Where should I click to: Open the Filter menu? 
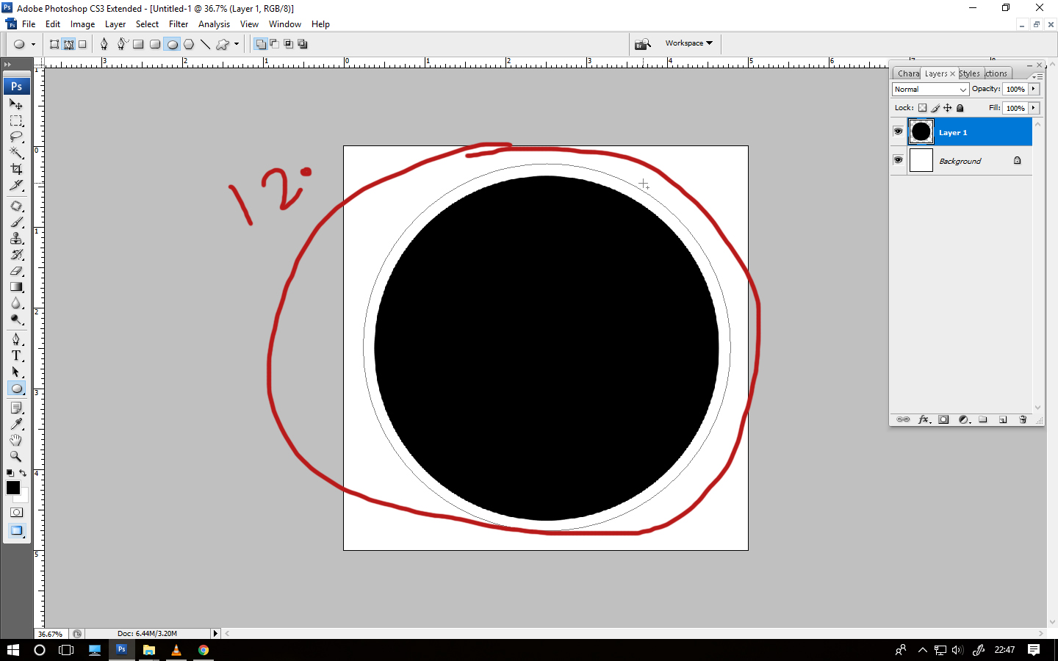(179, 24)
